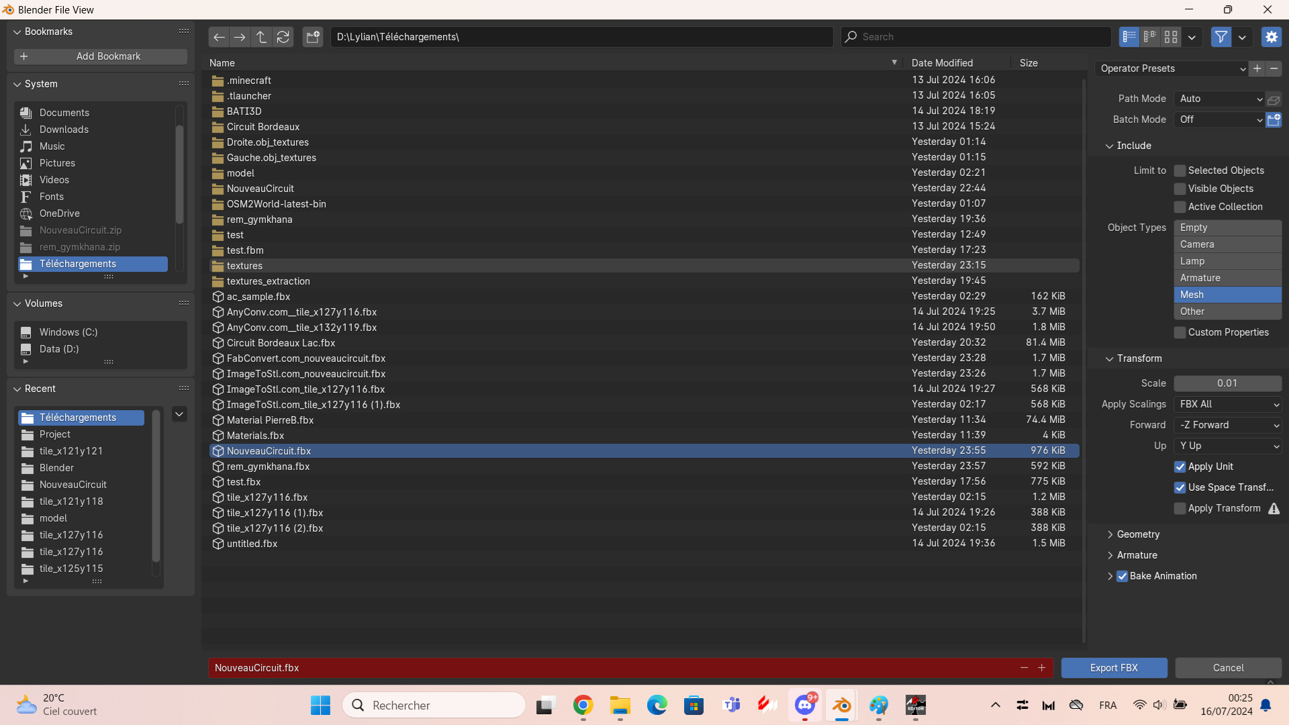Image resolution: width=1289 pixels, height=725 pixels.
Task: Open Batch Mode Off dropdown
Action: click(x=1220, y=119)
